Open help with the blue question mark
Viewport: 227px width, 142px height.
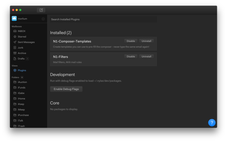tap(212, 123)
